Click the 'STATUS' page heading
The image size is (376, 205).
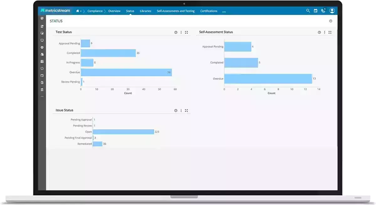point(56,21)
